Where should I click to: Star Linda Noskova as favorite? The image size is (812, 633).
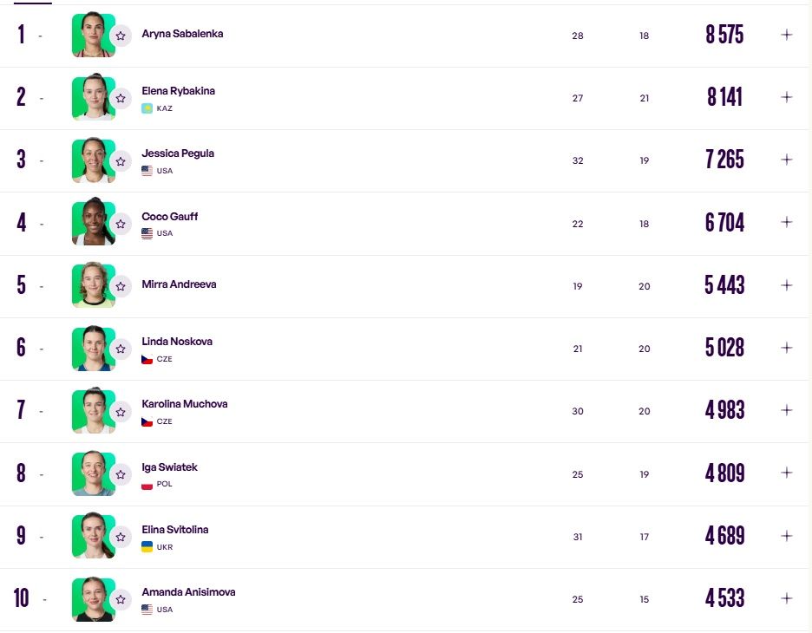[x=121, y=349]
